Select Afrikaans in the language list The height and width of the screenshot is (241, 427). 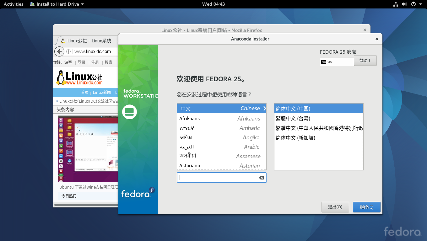click(222, 118)
